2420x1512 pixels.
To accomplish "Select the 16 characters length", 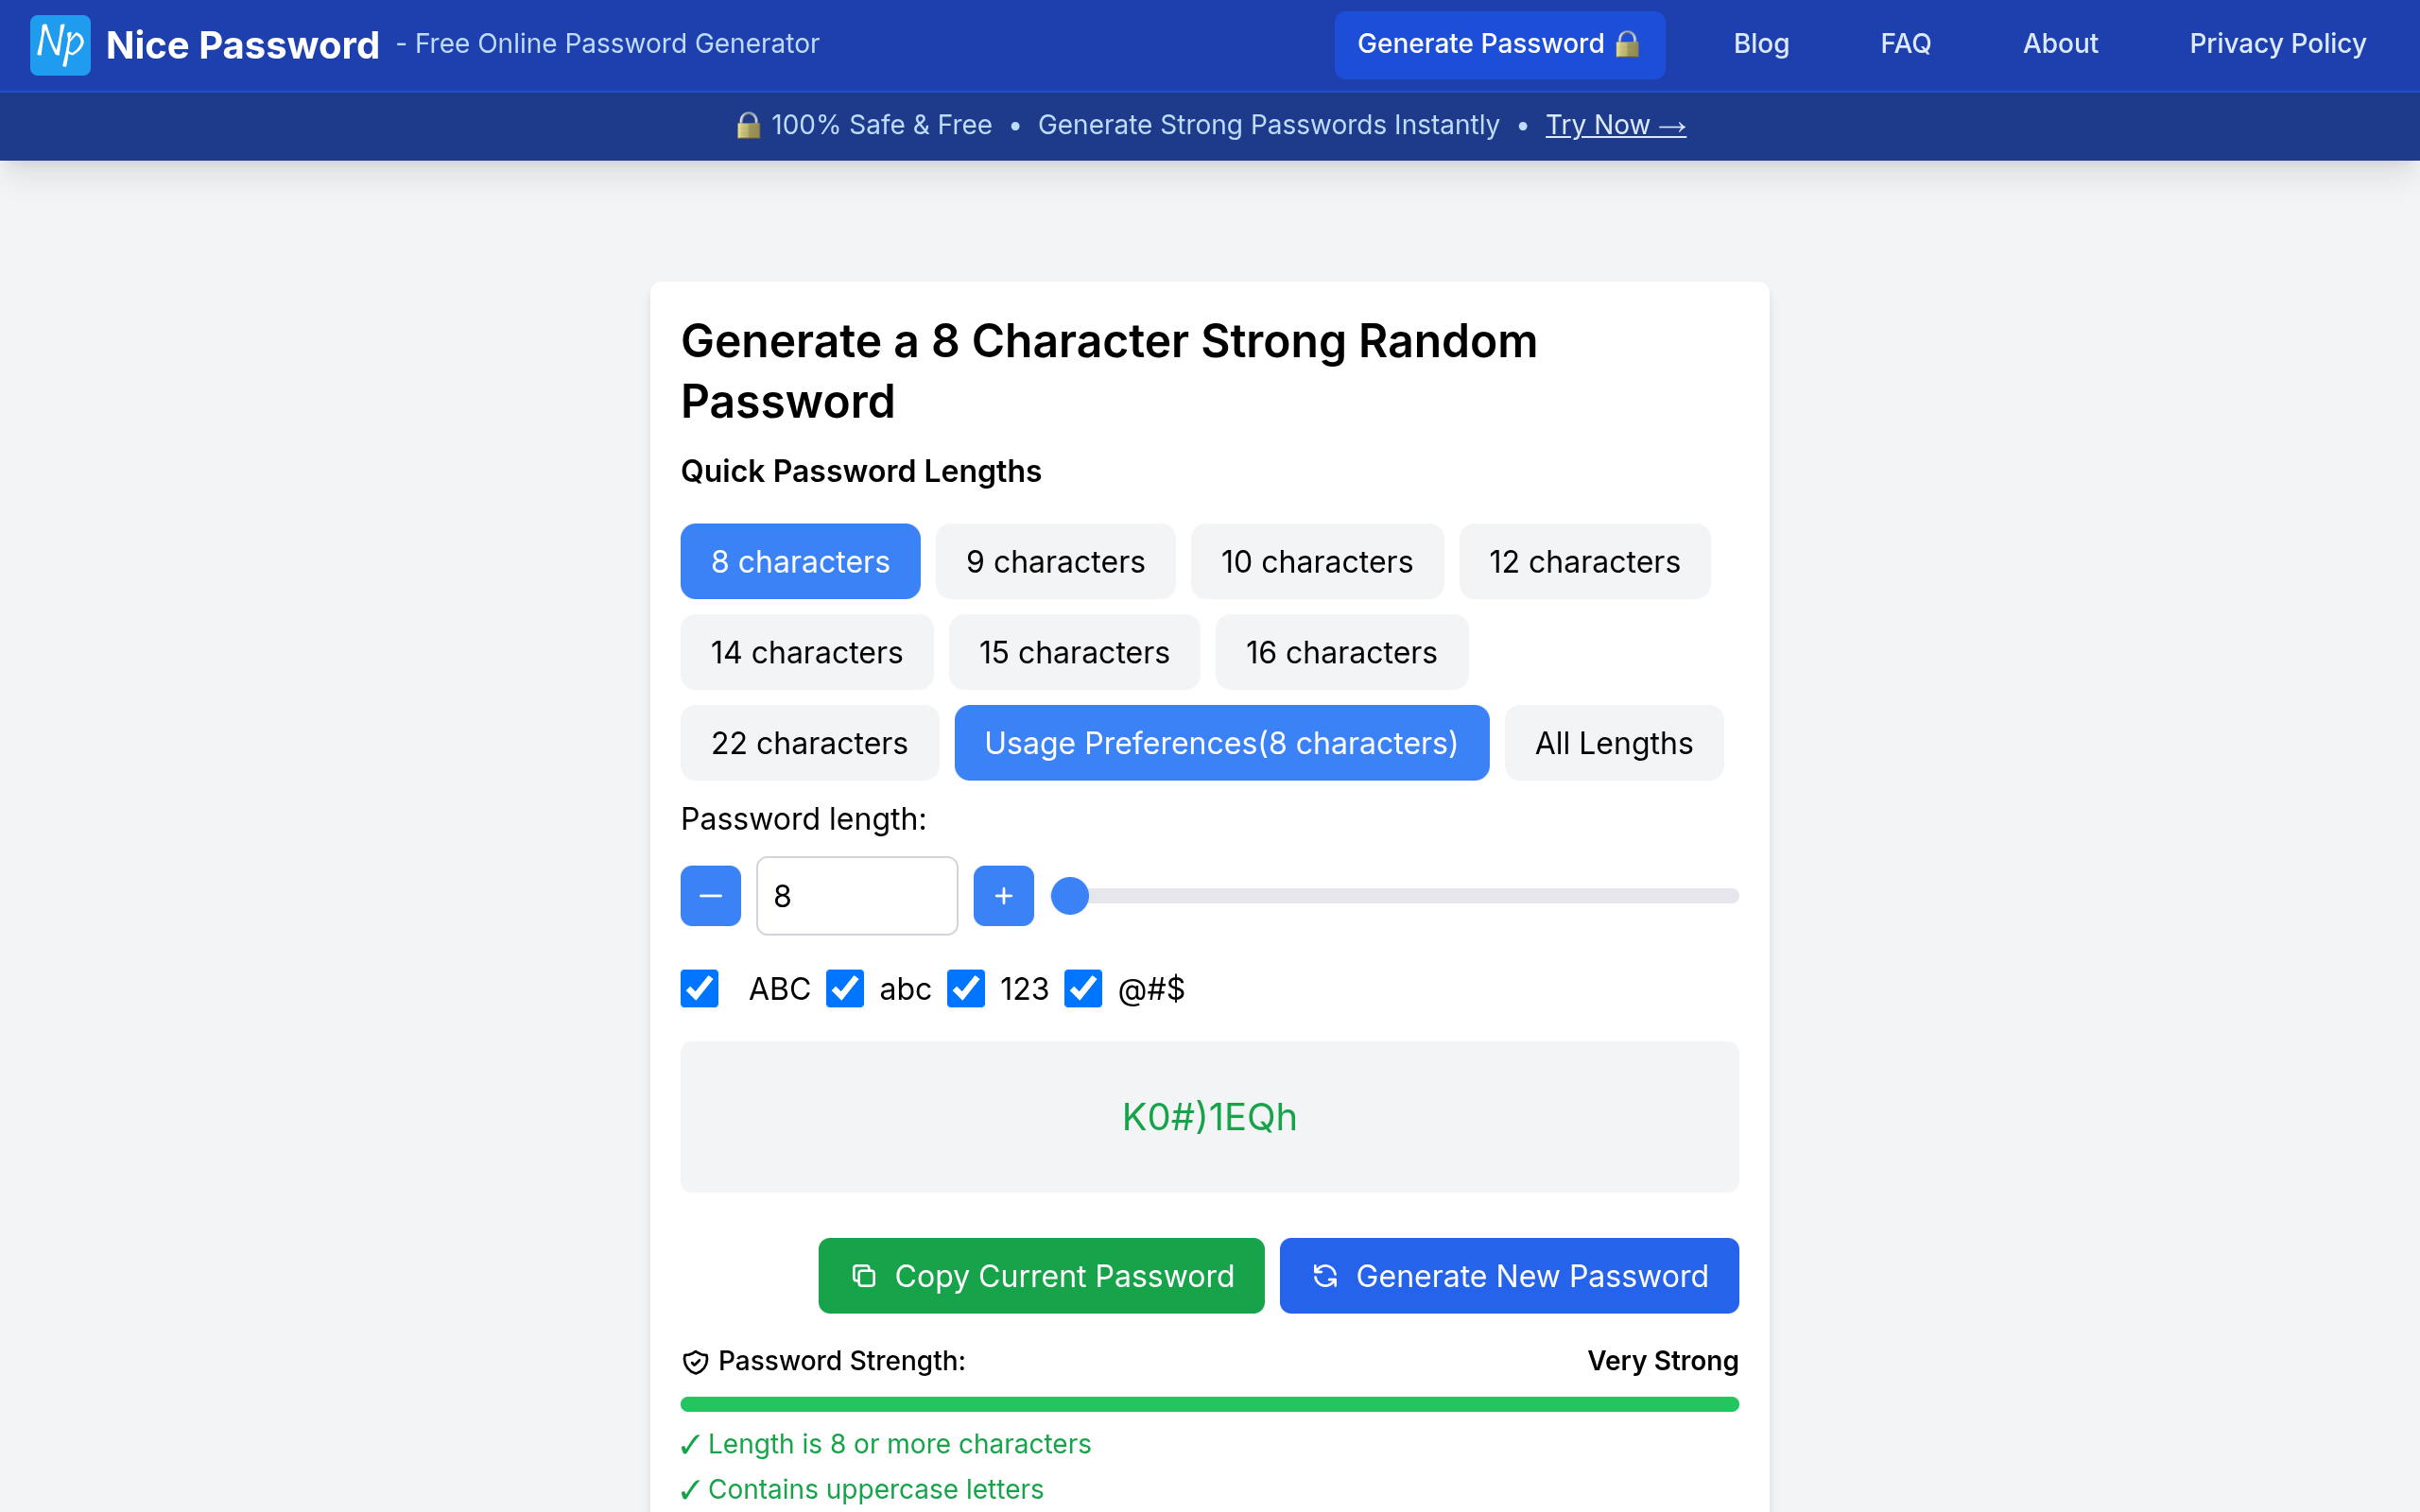I will (1341, 652).
